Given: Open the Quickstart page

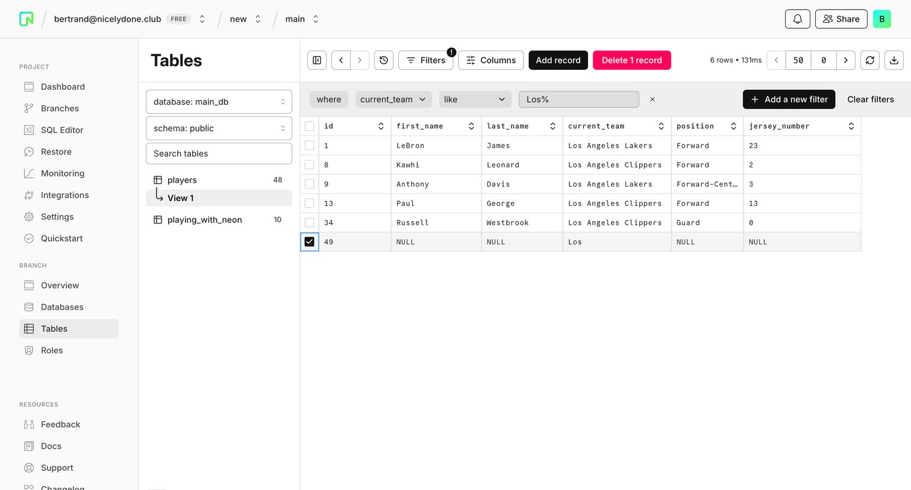Looking at the screenshot, I should [x=61, y=238].
